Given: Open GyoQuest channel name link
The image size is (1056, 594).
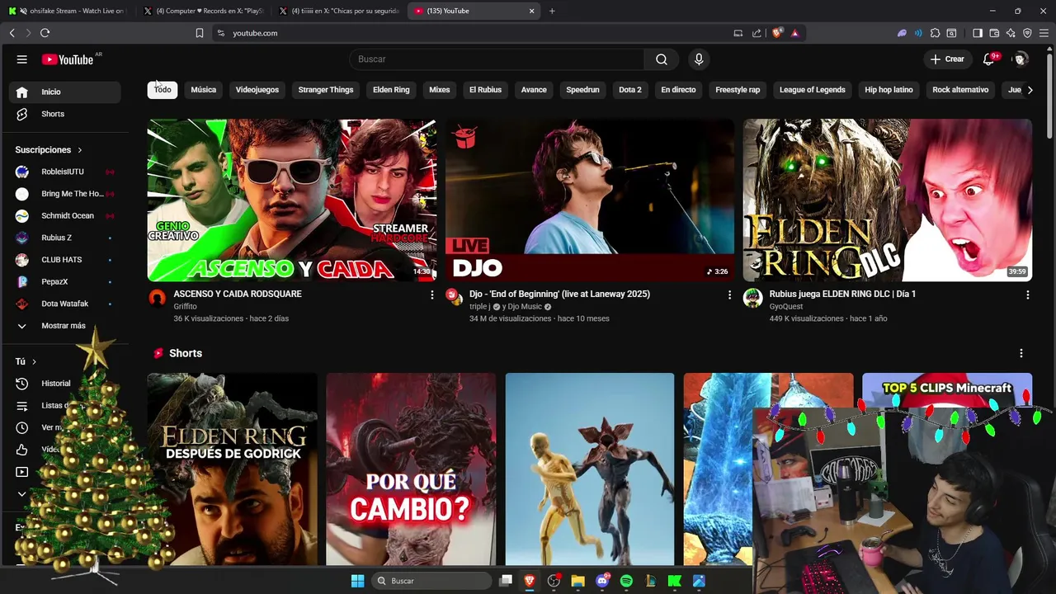Looking at the screenshot, I should [786, 307].
